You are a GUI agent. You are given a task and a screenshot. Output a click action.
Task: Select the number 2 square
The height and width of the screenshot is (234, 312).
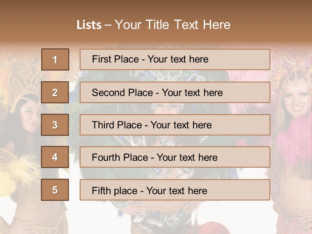pyautogui.click(x=55, y=92)
